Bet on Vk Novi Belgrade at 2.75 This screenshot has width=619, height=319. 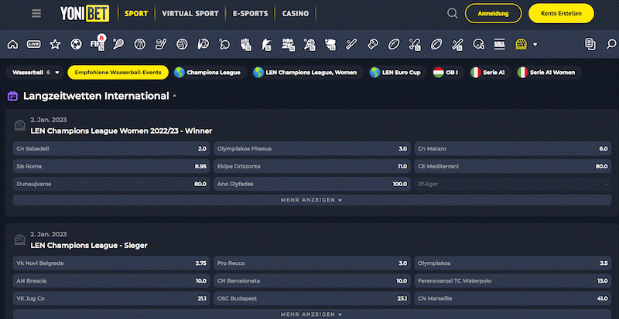[111, 263]
